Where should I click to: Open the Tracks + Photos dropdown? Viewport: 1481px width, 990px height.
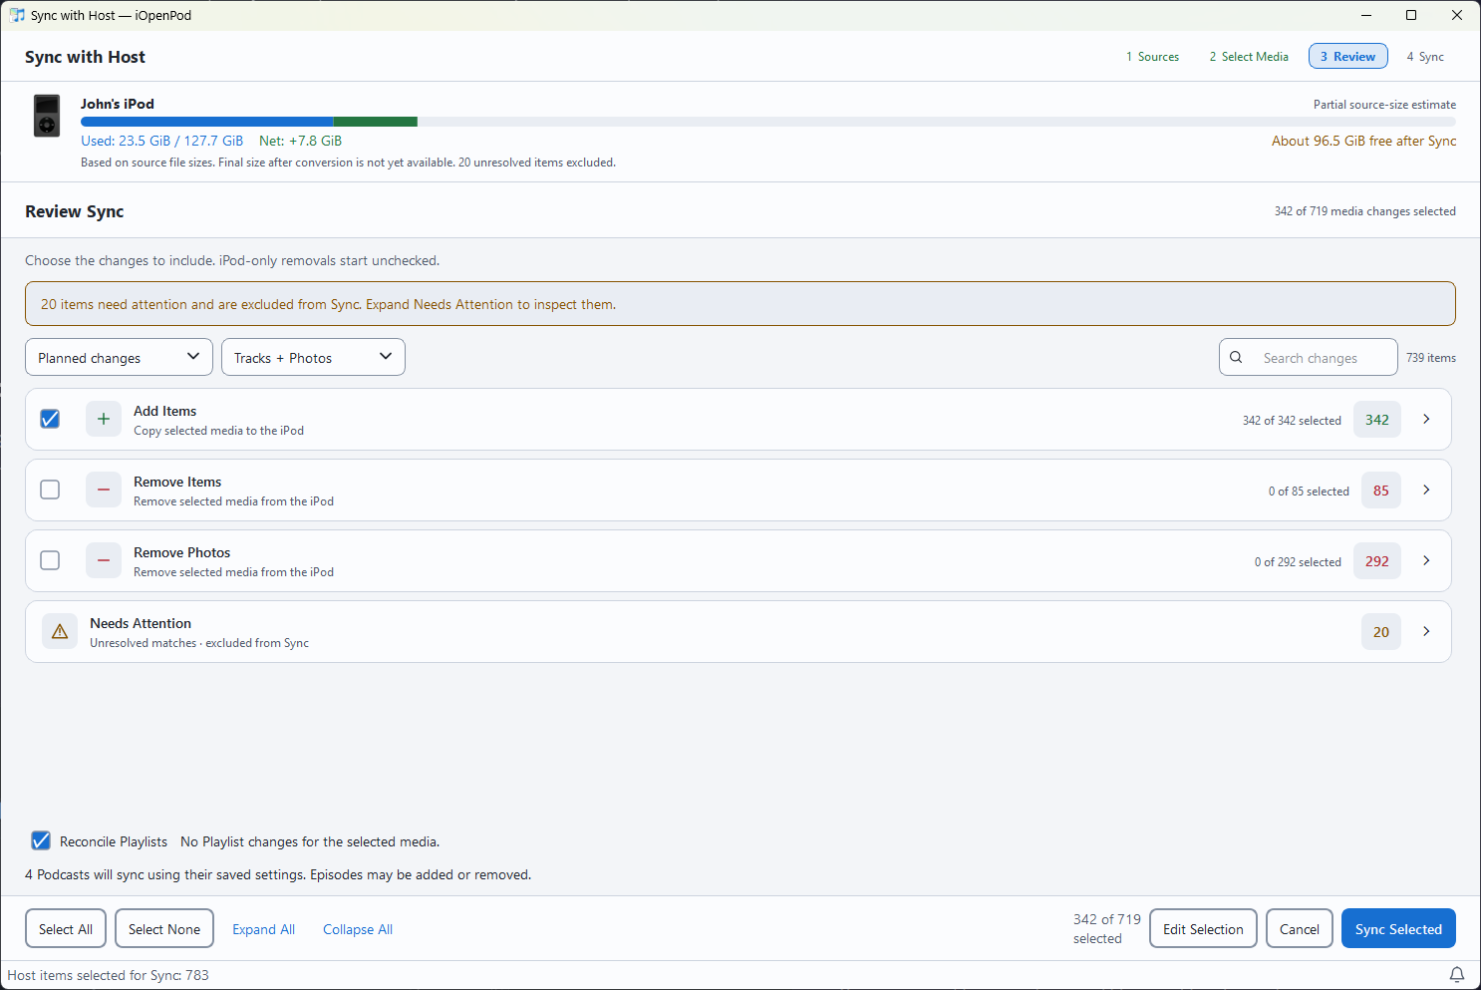[x=313, y=357]
